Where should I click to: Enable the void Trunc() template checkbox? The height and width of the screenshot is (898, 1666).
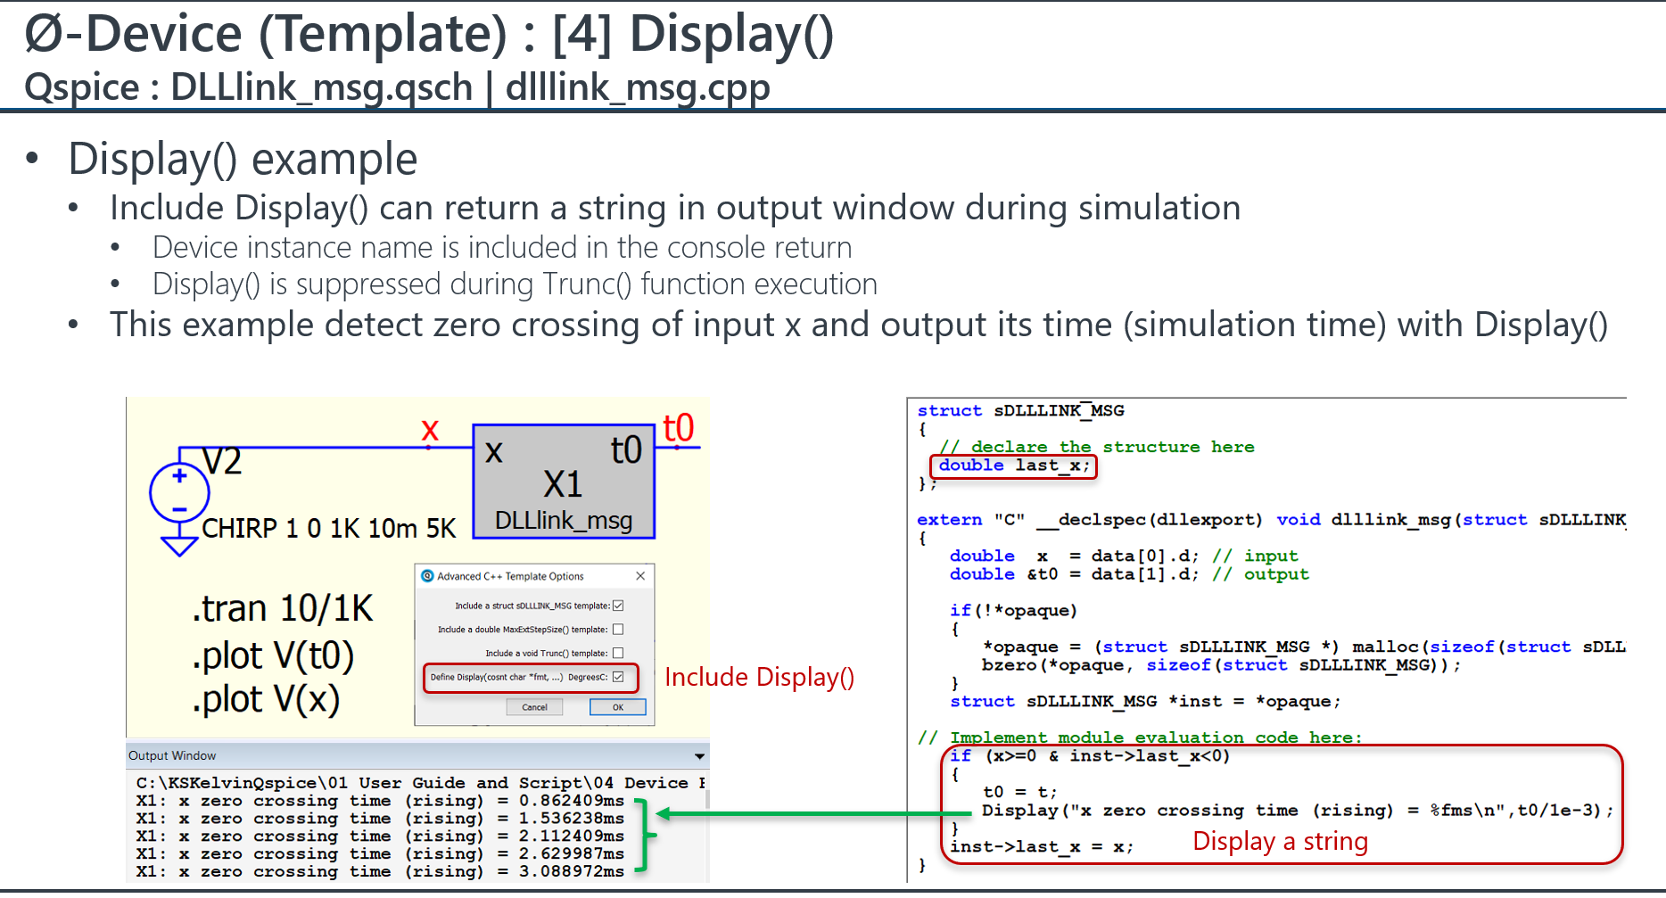click(x=618, y=653)
